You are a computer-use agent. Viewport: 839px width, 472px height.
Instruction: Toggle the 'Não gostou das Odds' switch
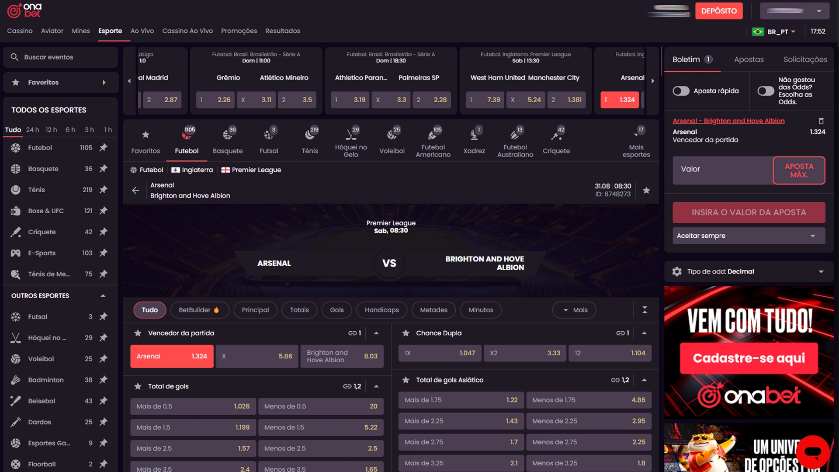coord(765,91)
